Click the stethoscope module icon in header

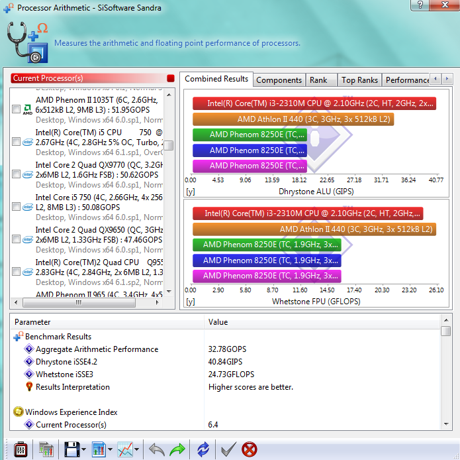[27, 42]
